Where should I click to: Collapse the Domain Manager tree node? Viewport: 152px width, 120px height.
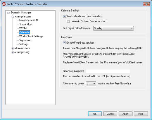8,13
